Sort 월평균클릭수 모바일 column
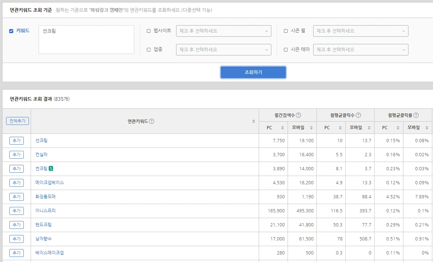The image size is (433, 262). (369, 128)
